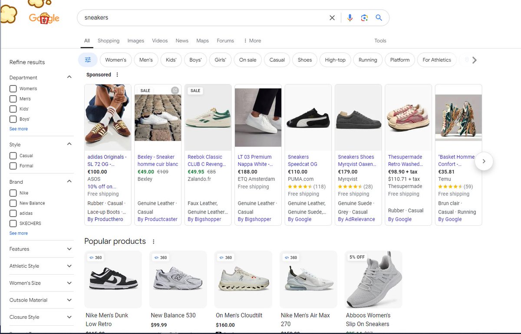Open the Tools options

[x=380, y=41]
